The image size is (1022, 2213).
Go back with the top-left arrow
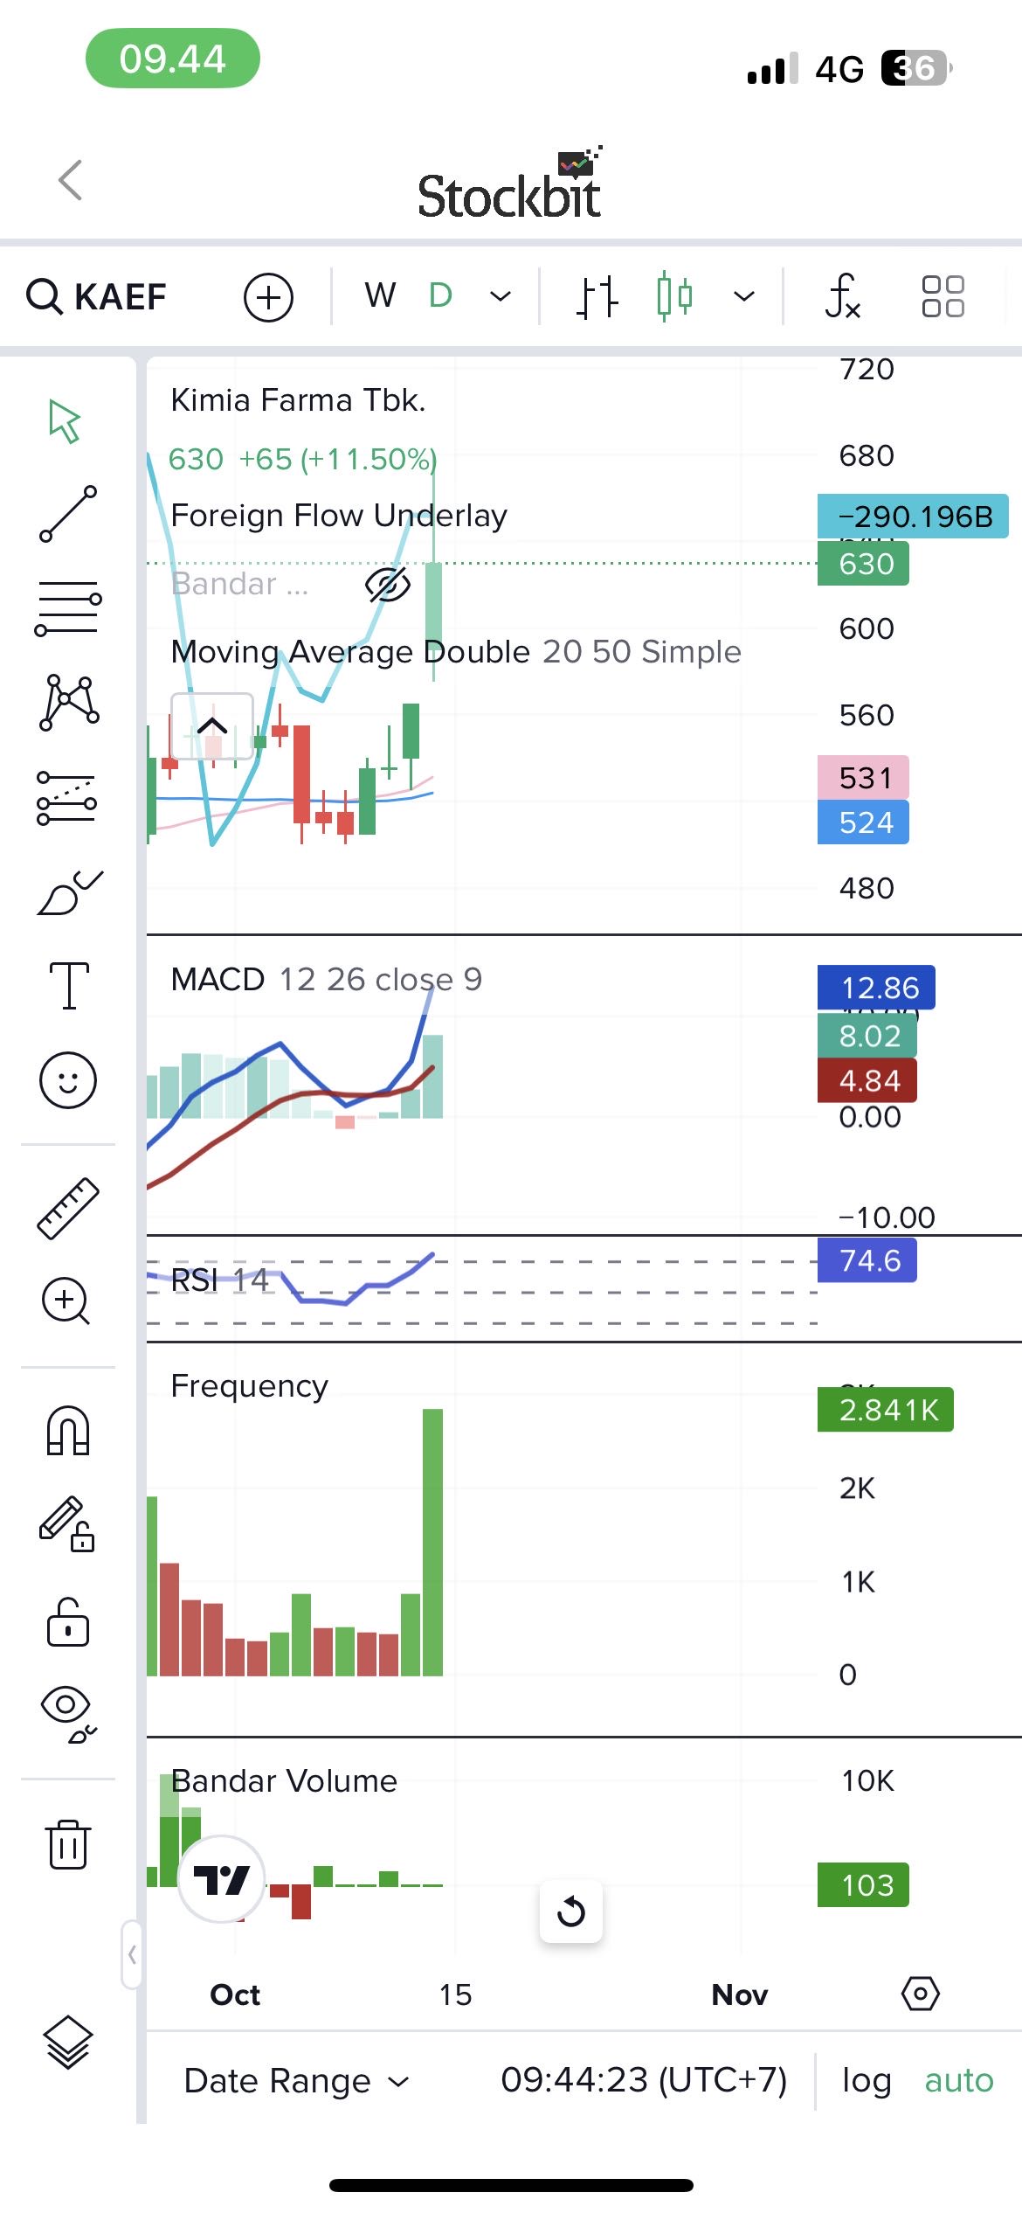point(71,180)
